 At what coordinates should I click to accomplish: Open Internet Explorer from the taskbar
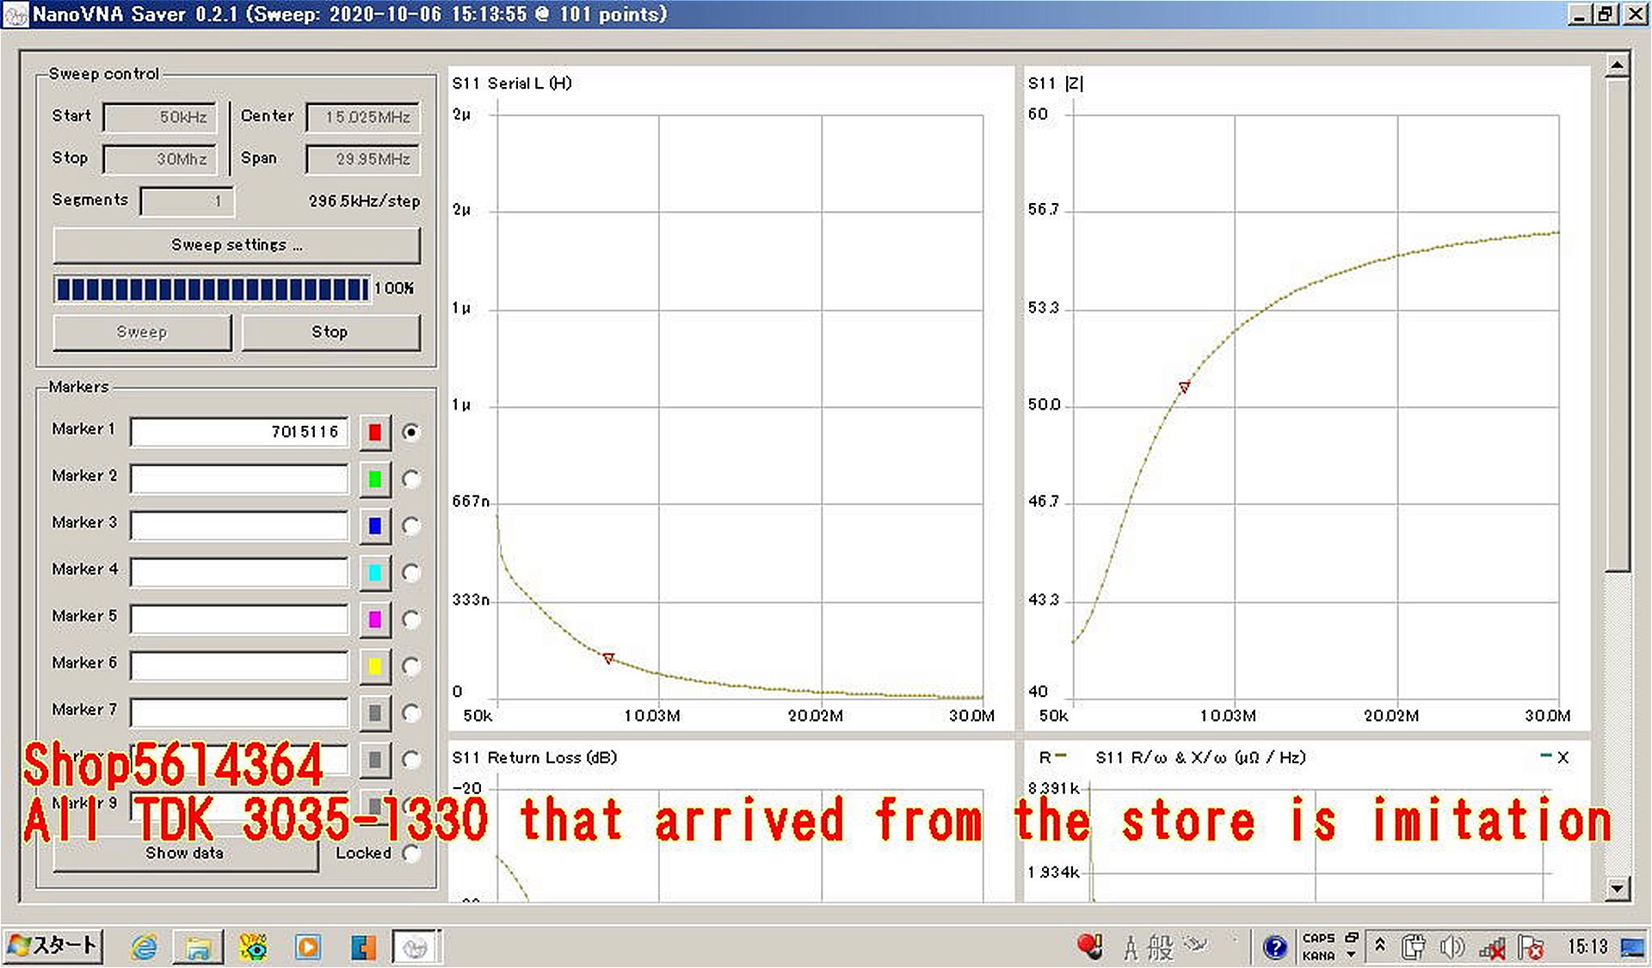[x=144, y=948]
